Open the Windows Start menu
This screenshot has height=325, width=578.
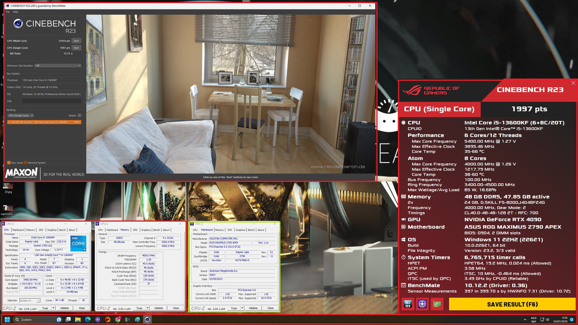point(7,320)
